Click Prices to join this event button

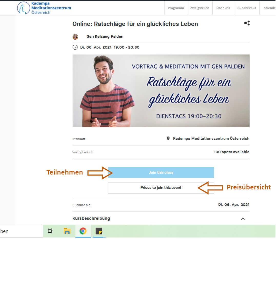click(161, 188)
